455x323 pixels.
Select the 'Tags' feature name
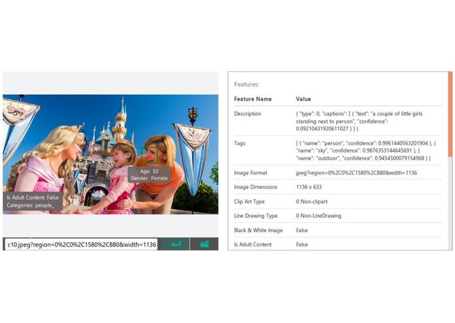pos(240,143)
